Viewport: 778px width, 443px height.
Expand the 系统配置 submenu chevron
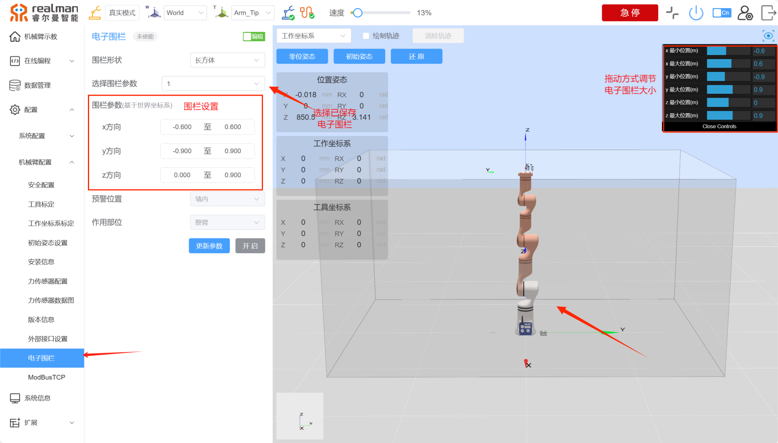[72, 136]
